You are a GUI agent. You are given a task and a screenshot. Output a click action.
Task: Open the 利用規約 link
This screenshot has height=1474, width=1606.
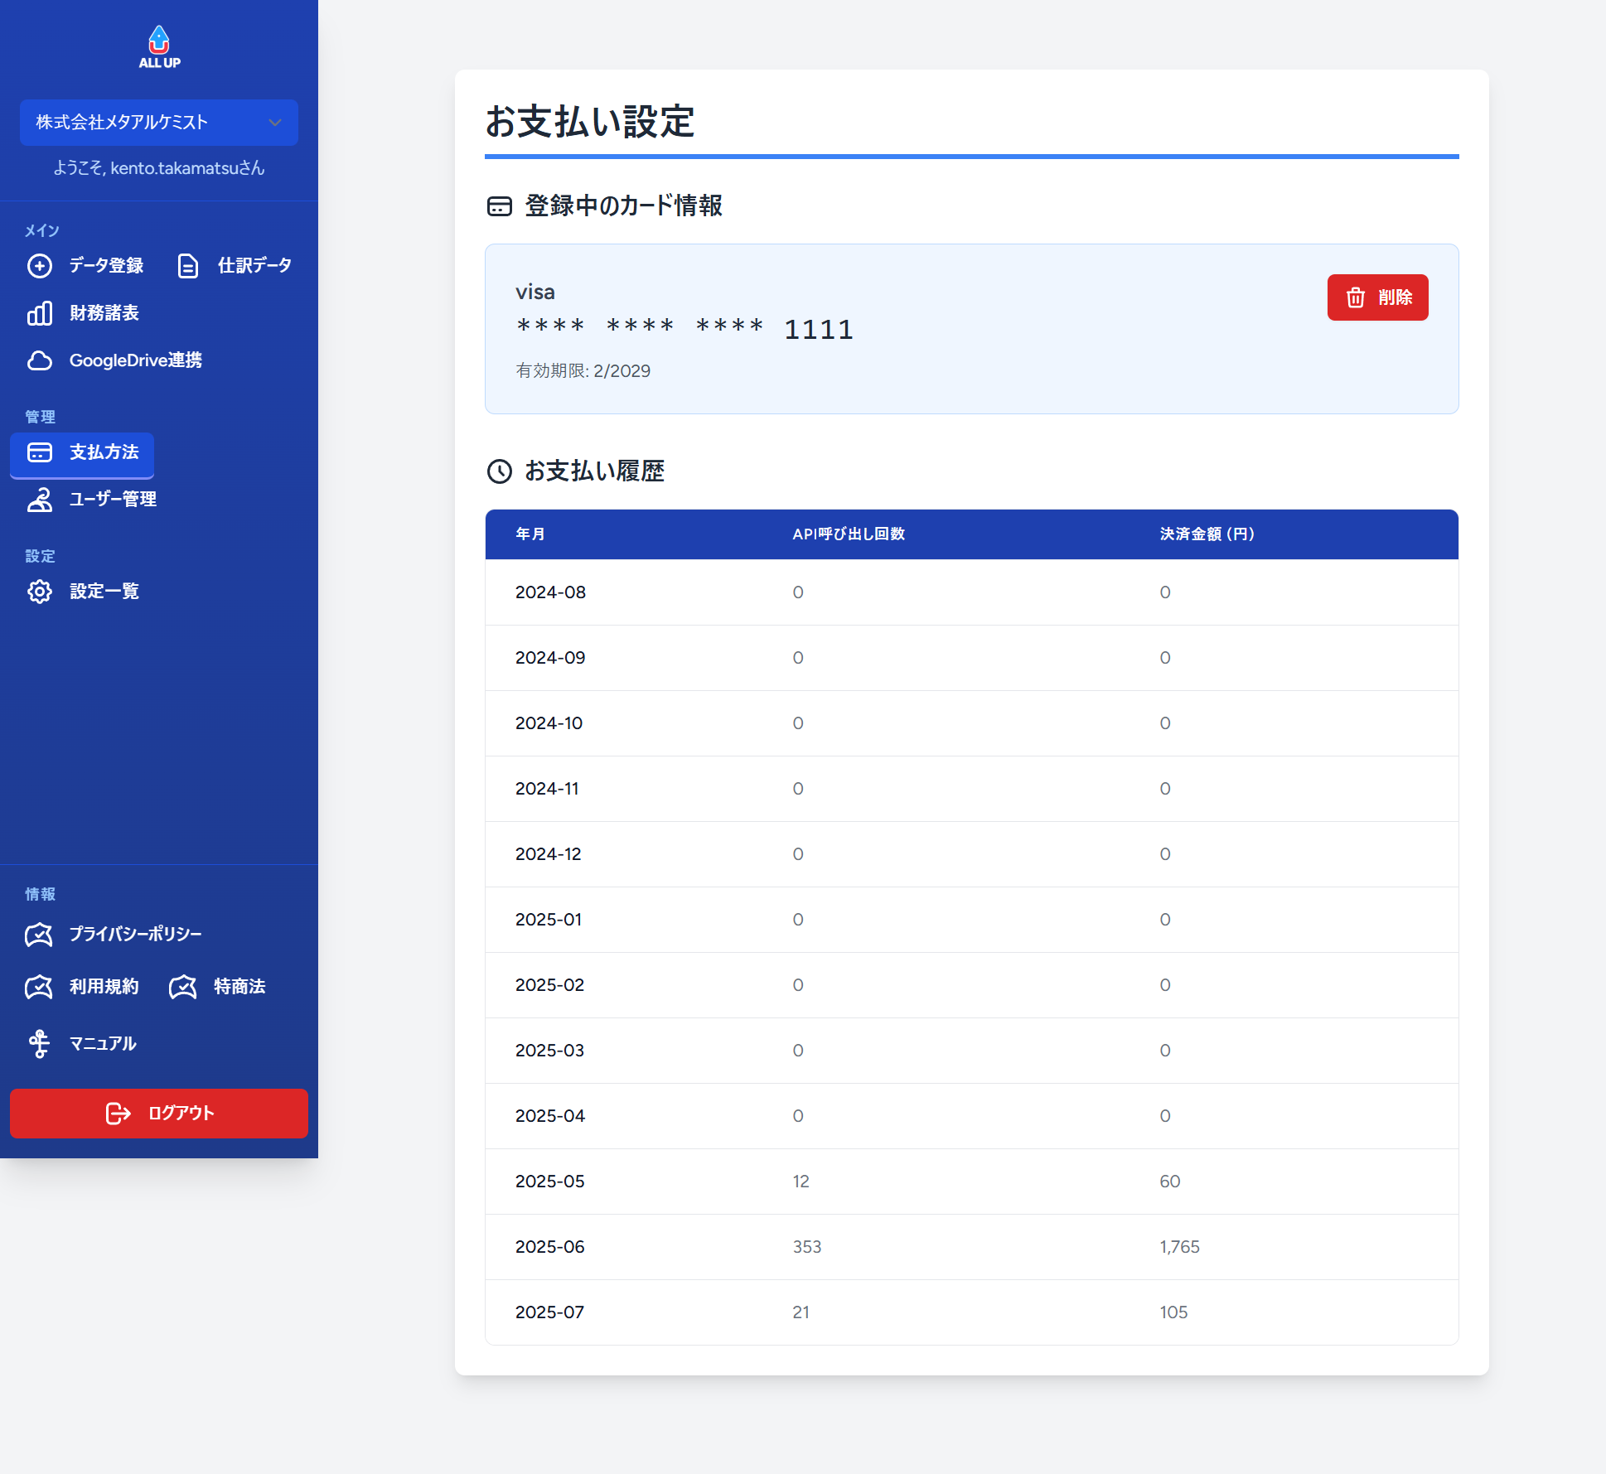click(x=83, y=987)
